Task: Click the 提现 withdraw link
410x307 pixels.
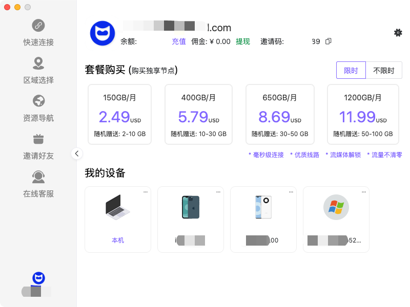Action: pos(243,41)
